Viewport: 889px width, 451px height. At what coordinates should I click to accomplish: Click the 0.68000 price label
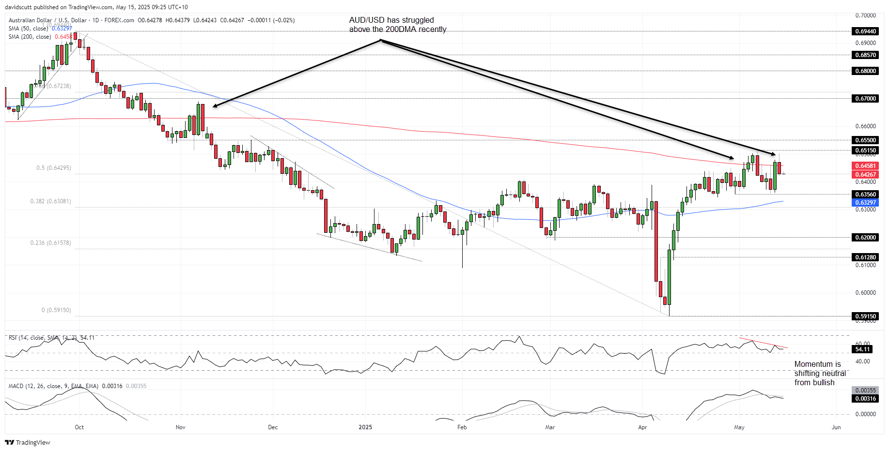click(865, 71)
